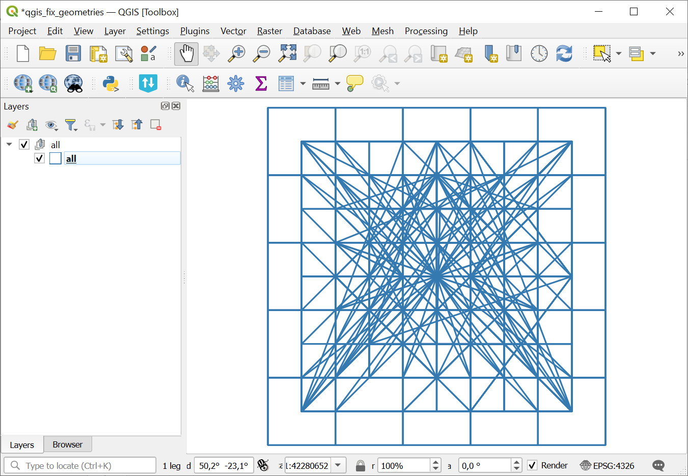Image resolution: width=688 pixels, height=476 pixels.
Task: Check the all group visibility checkbox
Action: (24, 144)
